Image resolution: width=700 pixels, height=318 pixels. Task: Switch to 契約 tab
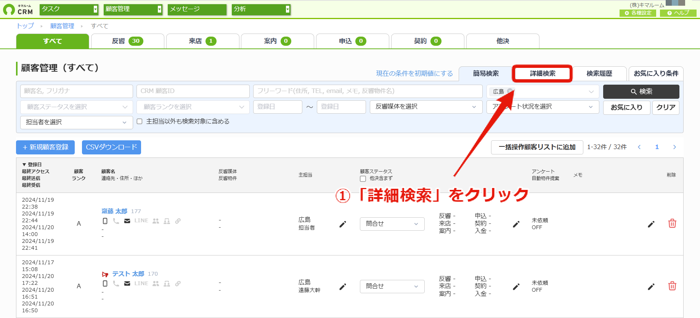click(x=428, y=41)
